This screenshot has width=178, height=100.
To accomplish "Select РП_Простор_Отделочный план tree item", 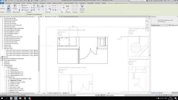I will pos(12,38).
